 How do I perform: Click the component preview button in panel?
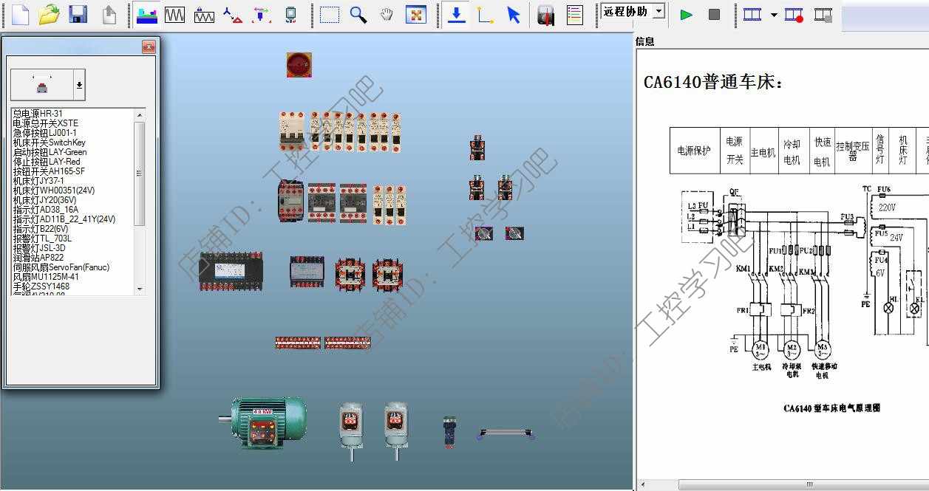click(42, 85)
